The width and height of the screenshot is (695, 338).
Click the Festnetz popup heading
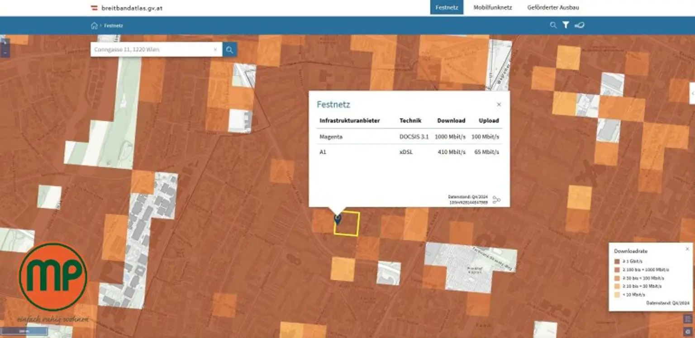pos(333,105)
